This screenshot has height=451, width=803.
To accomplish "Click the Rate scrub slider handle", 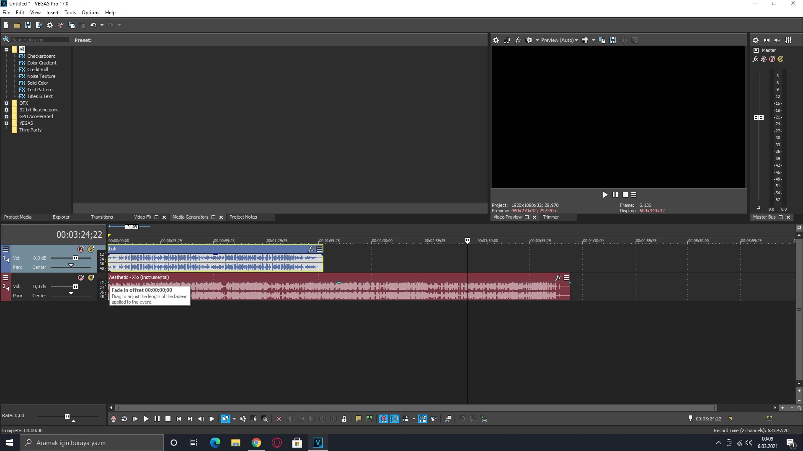I will click(x=67, y=416).
